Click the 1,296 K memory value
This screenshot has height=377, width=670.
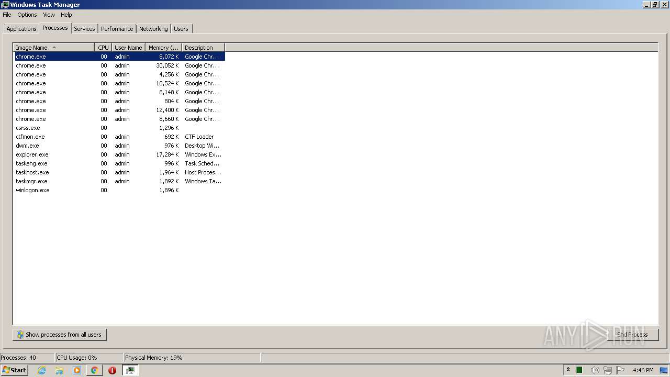[x=169, y=128]
